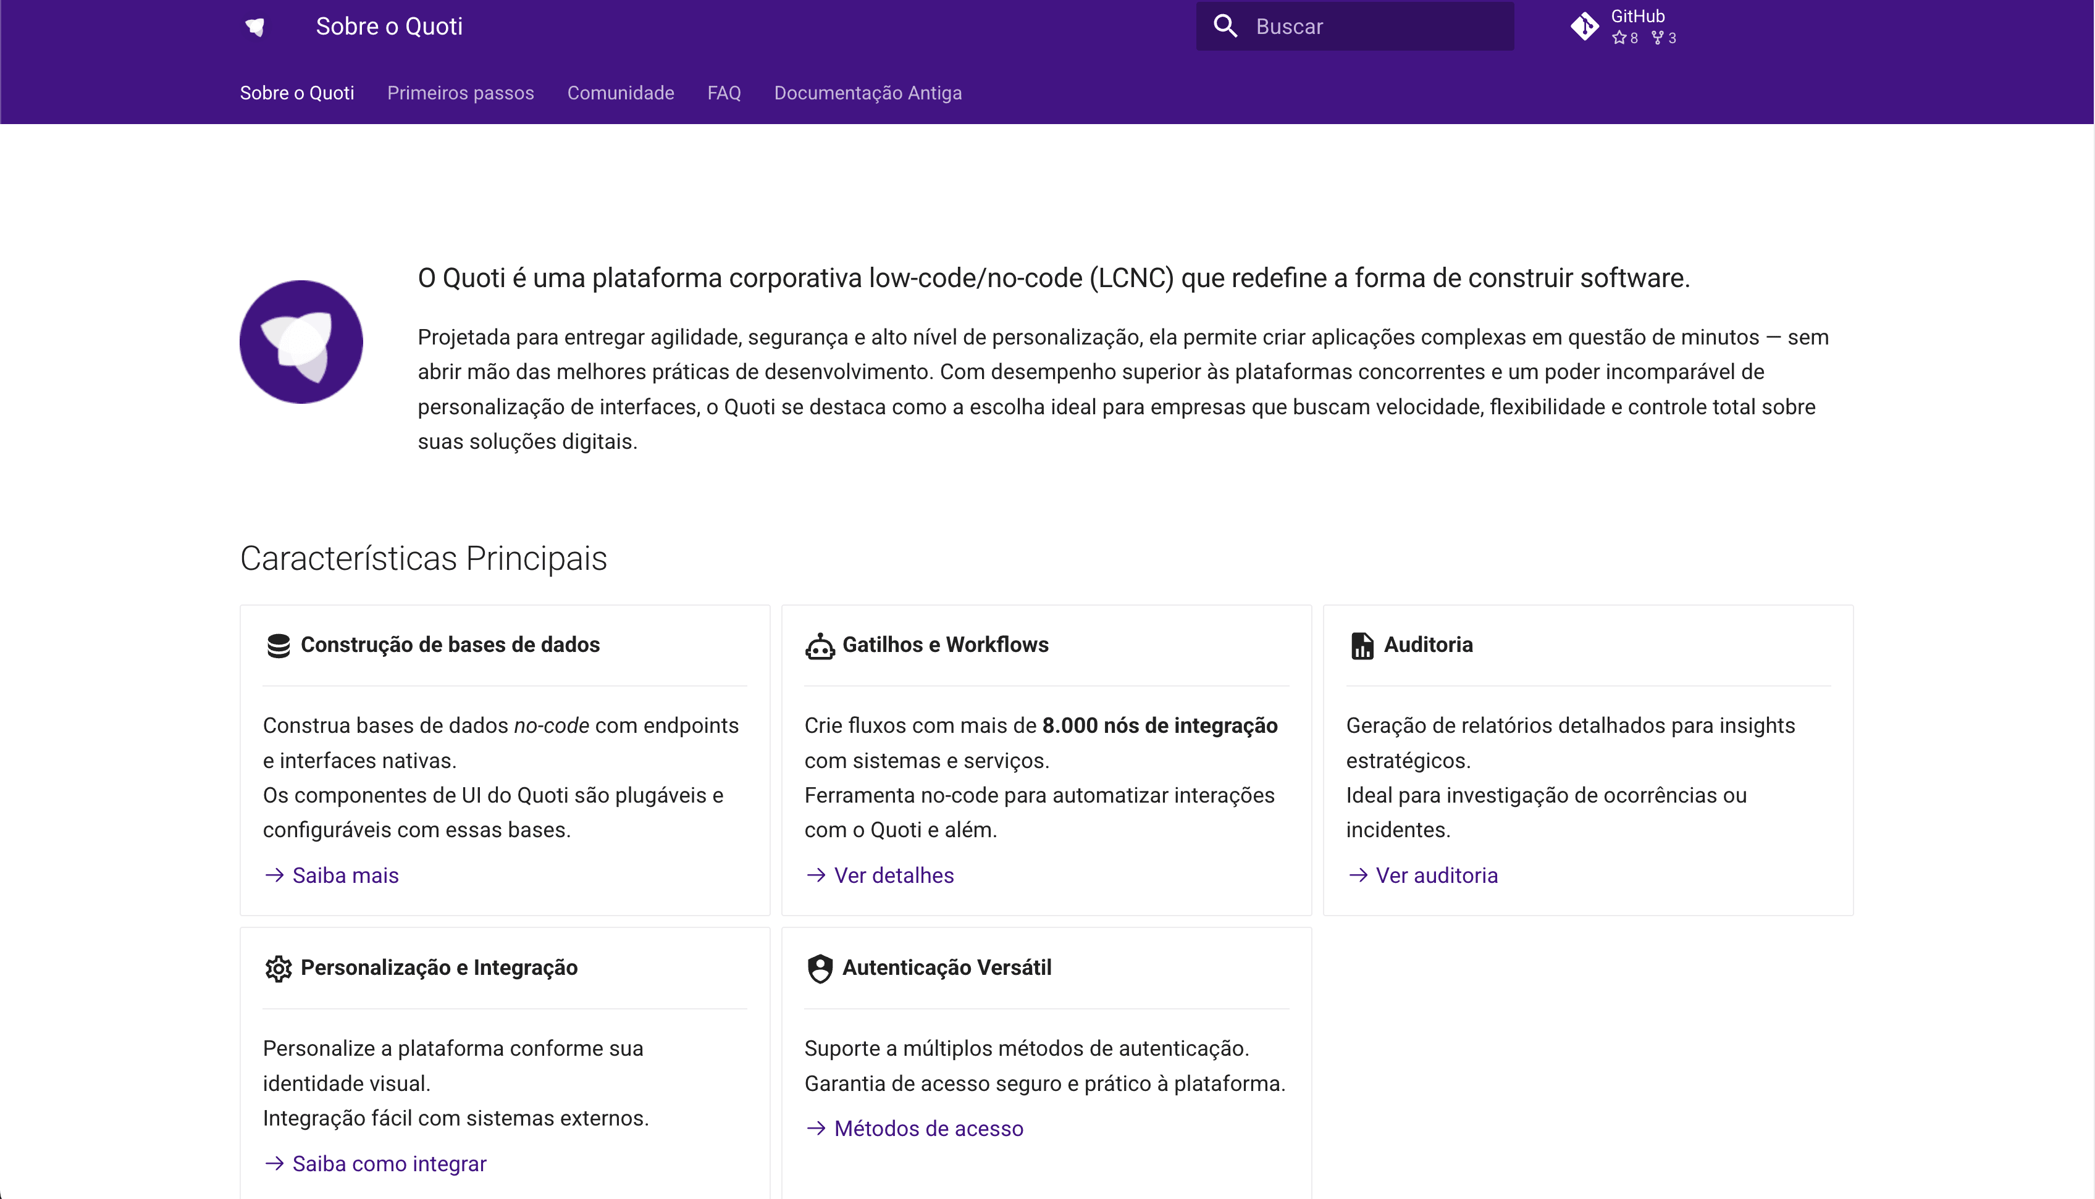This screenshot has height=1199, width=2095.
Task: Click the paragraph starting Projetada para entregar agilidade
Action: coord(1123,390)
